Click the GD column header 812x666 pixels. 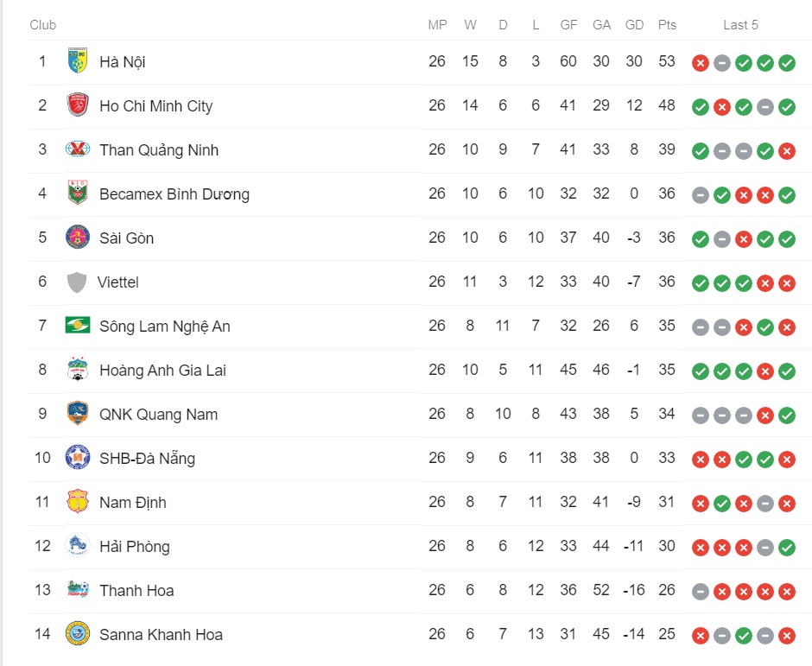tap(634, 25)
